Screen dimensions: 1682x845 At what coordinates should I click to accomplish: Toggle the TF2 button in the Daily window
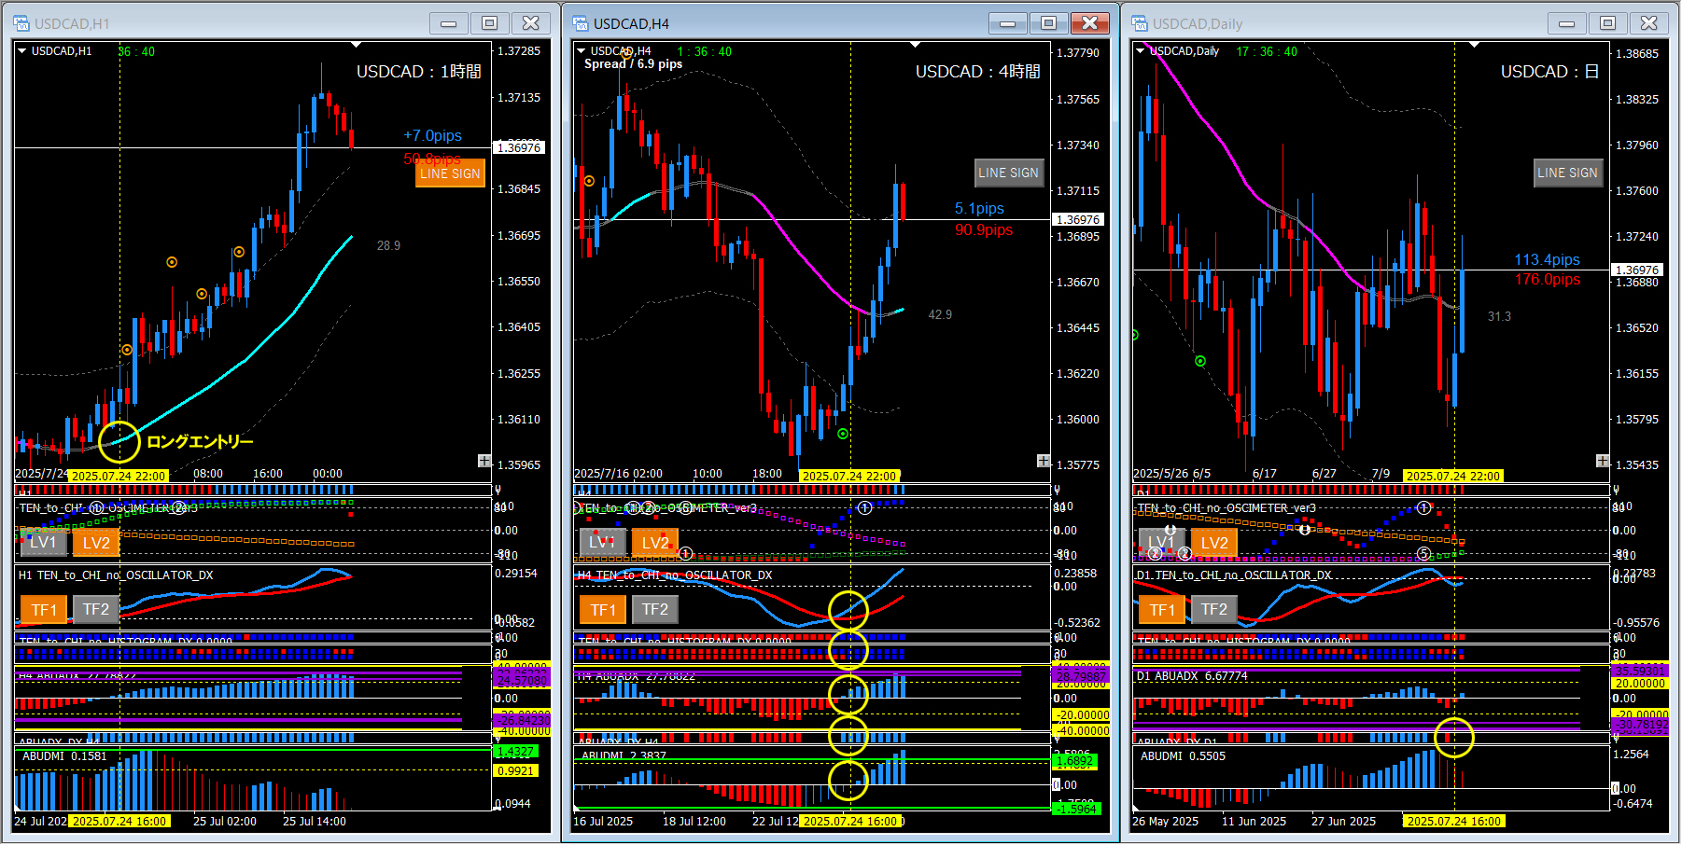coord(1214,610)
